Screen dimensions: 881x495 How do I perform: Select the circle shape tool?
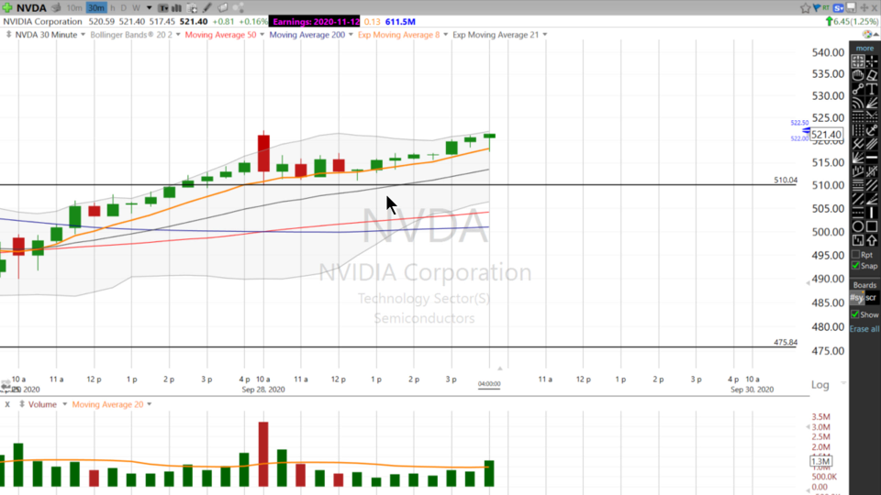[858, 226]
